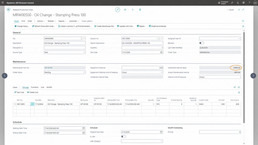Pin the Lines action bar

(x=239, y=92)
